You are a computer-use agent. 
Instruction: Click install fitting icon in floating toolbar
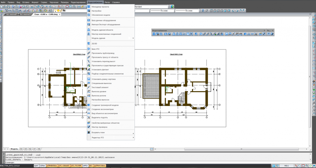218,34
